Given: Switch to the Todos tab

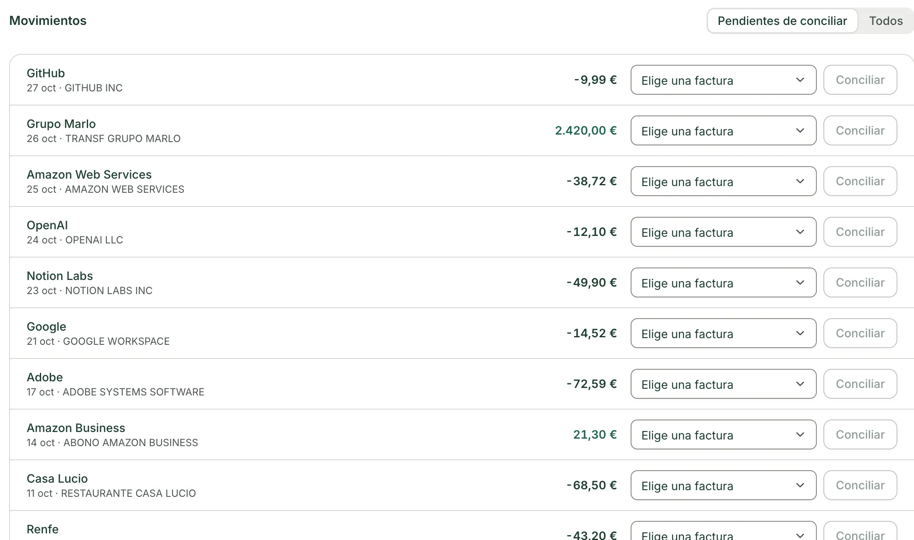Looking at the screenshot, I should 886,21.
